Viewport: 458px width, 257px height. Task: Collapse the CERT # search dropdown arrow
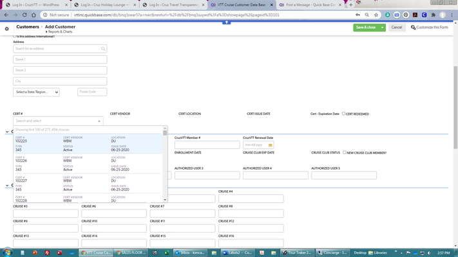click(99, 121)
